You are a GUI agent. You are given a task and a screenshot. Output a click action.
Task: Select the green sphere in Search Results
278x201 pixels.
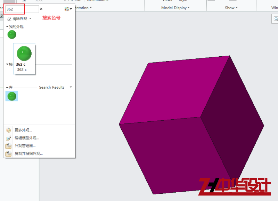11,96
